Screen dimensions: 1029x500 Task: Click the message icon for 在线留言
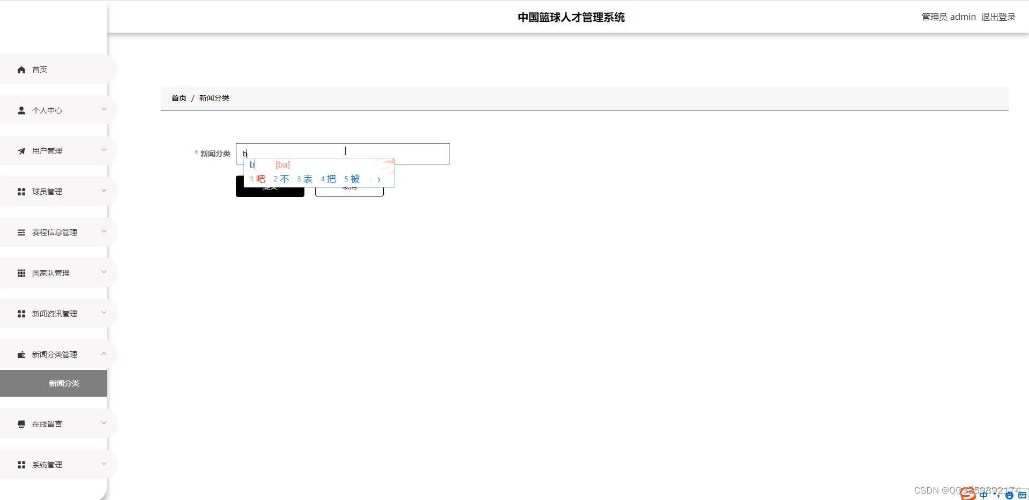(21, 424)
